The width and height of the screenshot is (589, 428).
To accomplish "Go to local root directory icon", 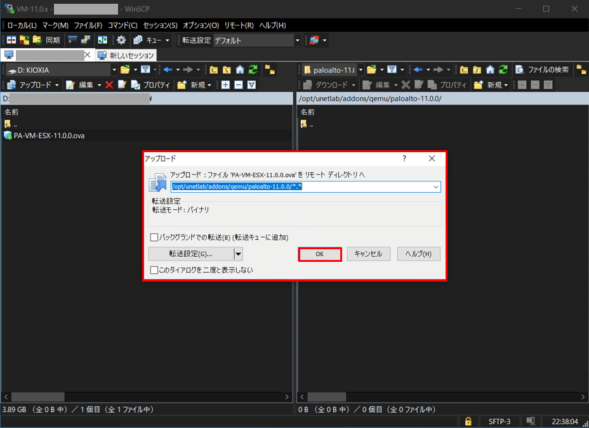I will (x=227, y=70).
